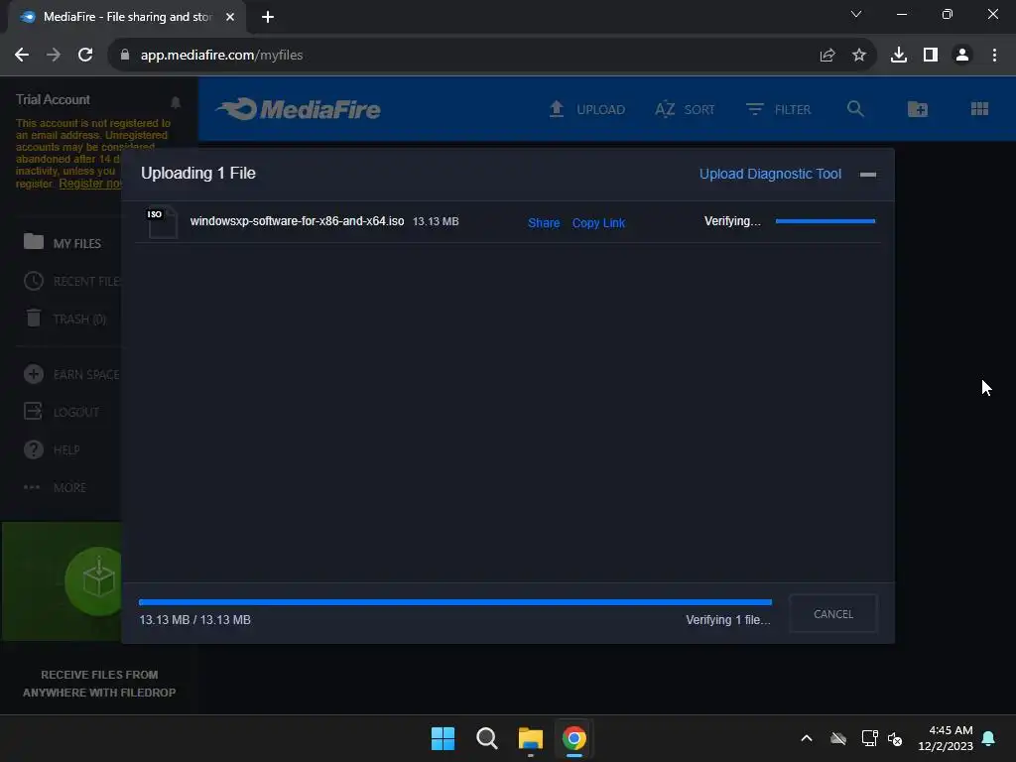Viewport: 1016px width, 762px height.
Task: Open the network tray icon
Action: [869, 738]
